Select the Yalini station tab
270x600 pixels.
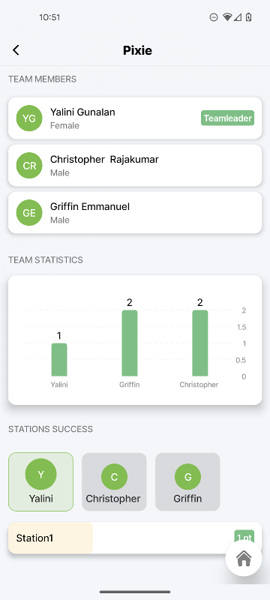point(41,481)
